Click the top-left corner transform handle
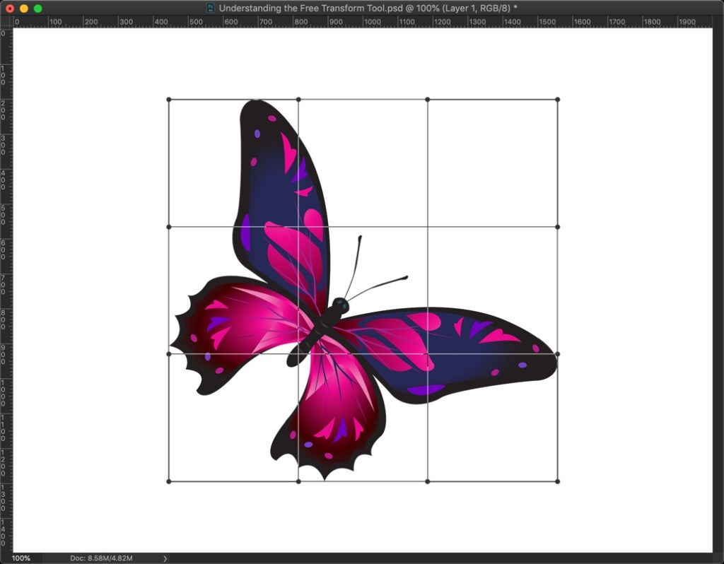The width and height of the screenshot is (724, 564). tap(168, 99)
